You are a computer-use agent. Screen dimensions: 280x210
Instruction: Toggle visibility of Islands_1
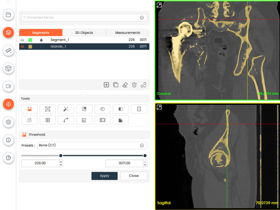point(22,46)
